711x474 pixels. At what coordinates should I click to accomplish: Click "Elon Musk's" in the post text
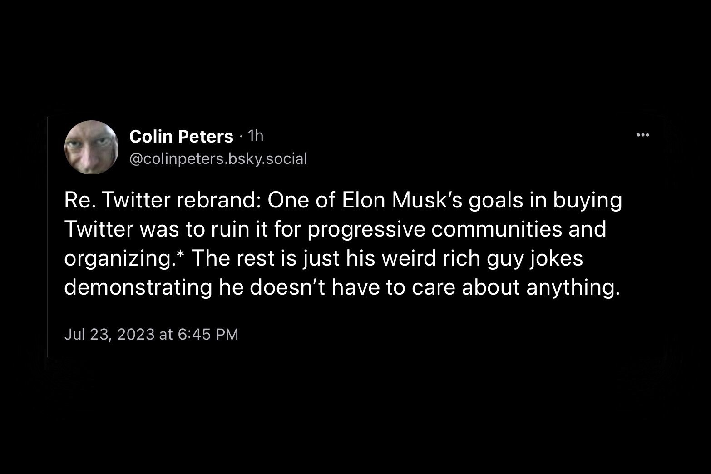coord(402,202)
